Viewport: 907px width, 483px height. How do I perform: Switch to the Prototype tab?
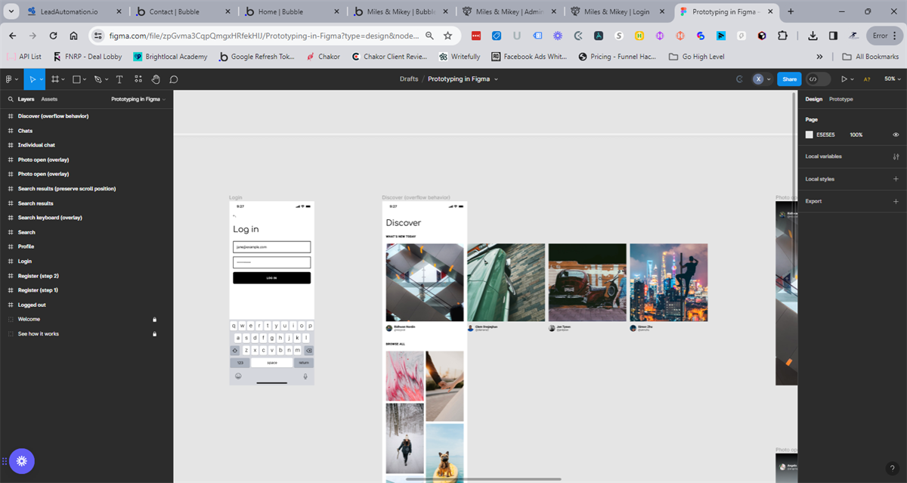coord(840,99)
